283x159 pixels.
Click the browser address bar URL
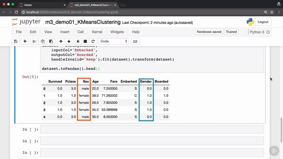coord(72,12)
